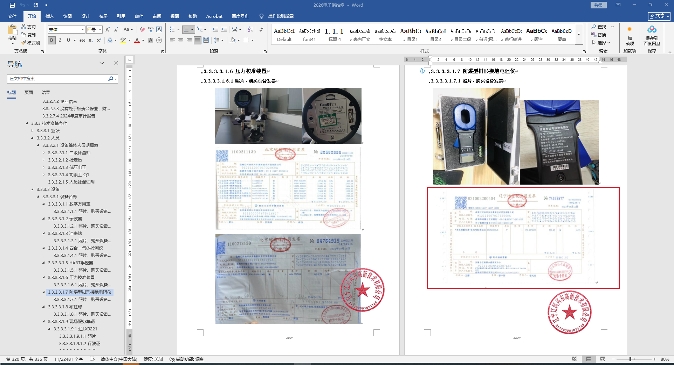Click the sort (A-Z) icon
The width and height of the screenshot is (674, 365).
pos(250,29)
